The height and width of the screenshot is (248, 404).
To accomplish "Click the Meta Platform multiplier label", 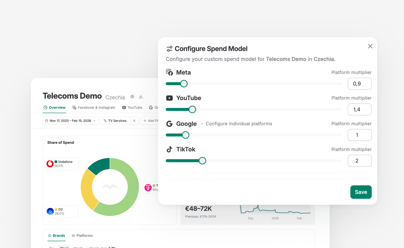I will (x=351, y=72).
